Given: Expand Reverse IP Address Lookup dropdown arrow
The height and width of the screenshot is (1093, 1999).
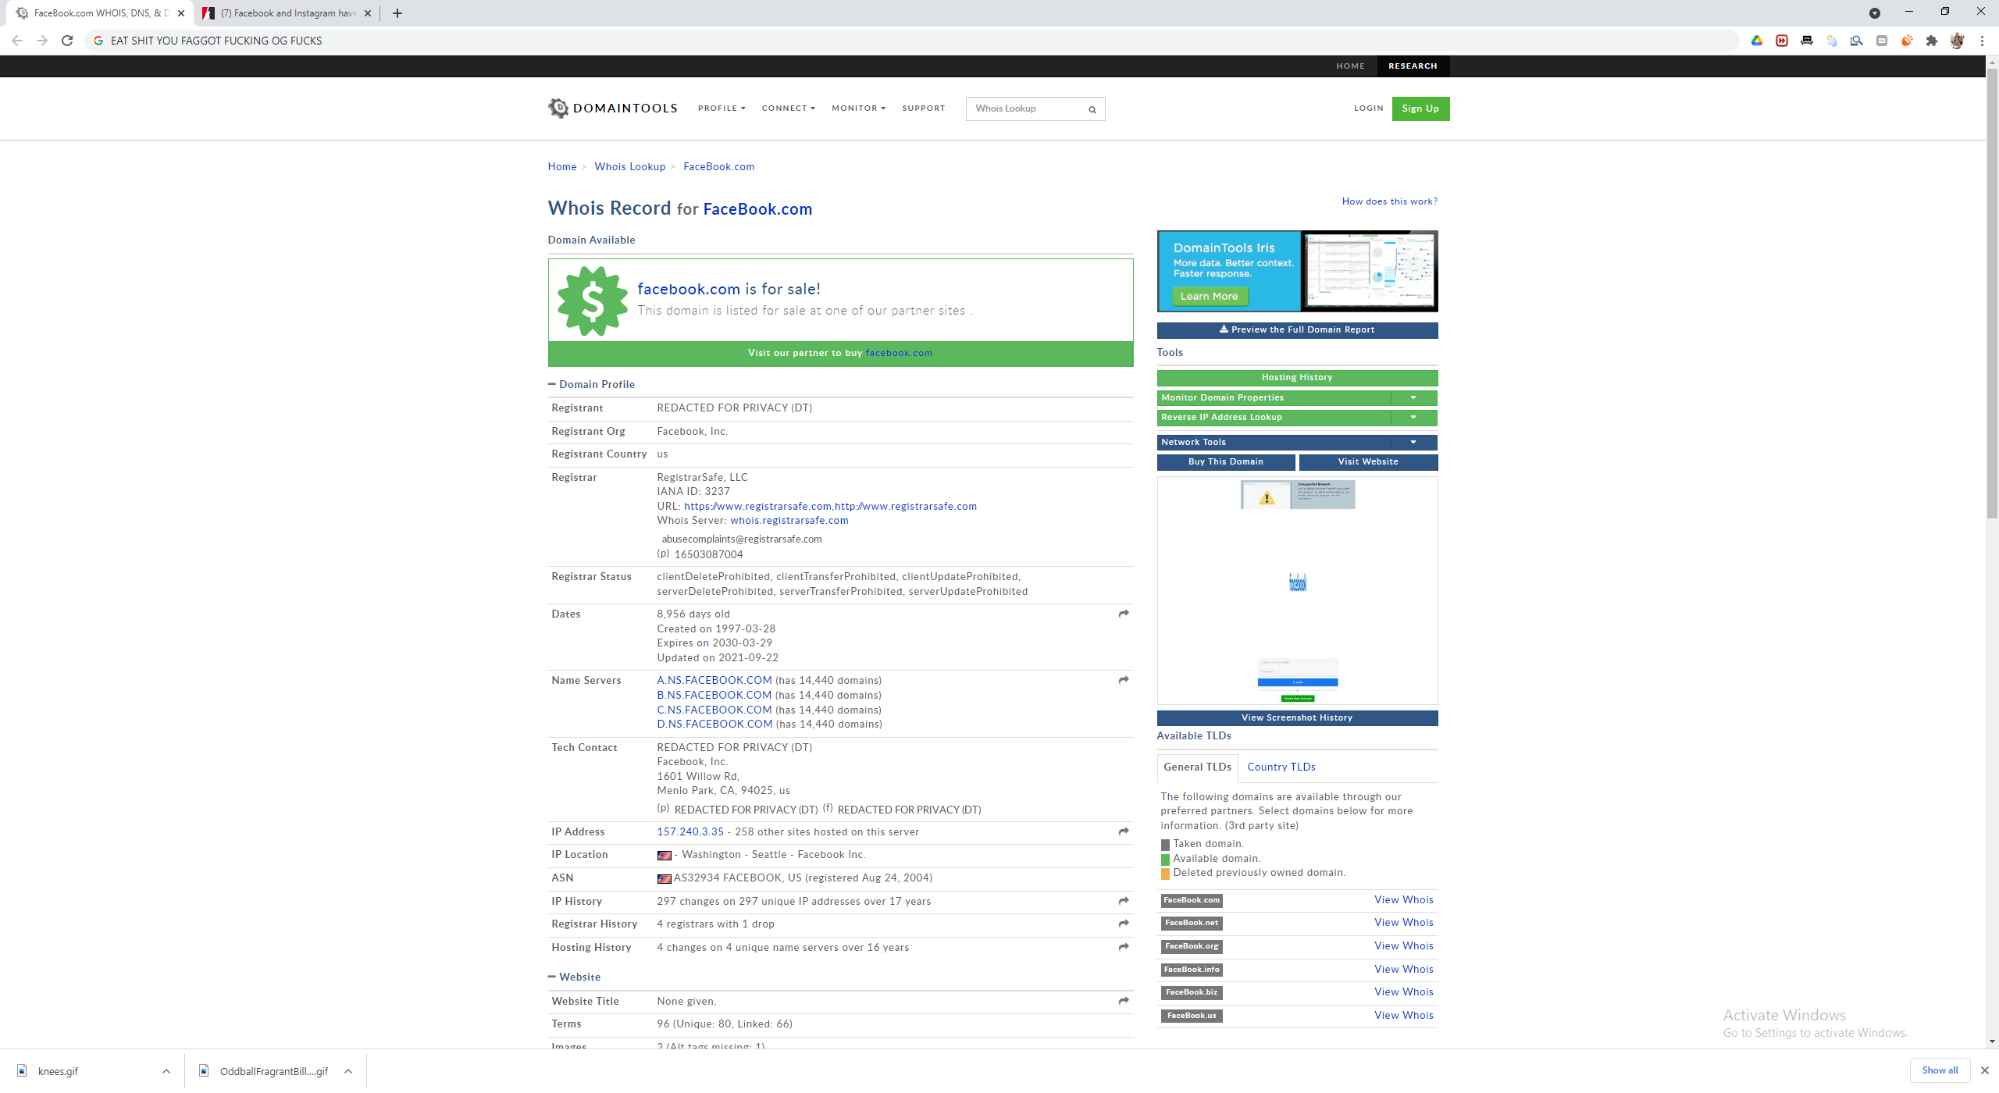Looking at the screenshot, I should [x=1413, y=417].
